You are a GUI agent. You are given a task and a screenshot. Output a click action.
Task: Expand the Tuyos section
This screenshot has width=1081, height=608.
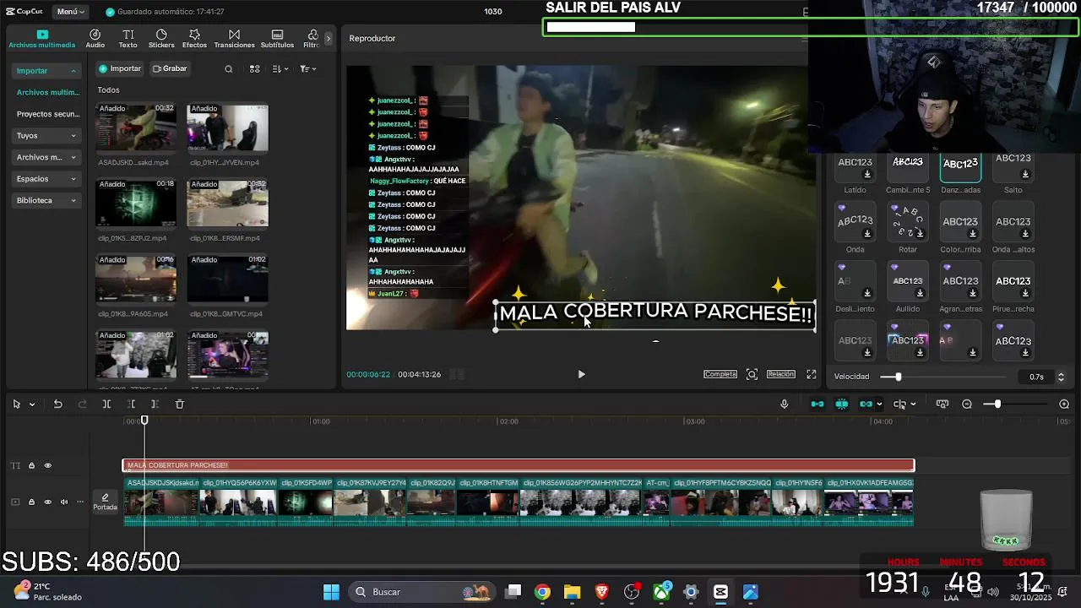(x=46, y=135)
